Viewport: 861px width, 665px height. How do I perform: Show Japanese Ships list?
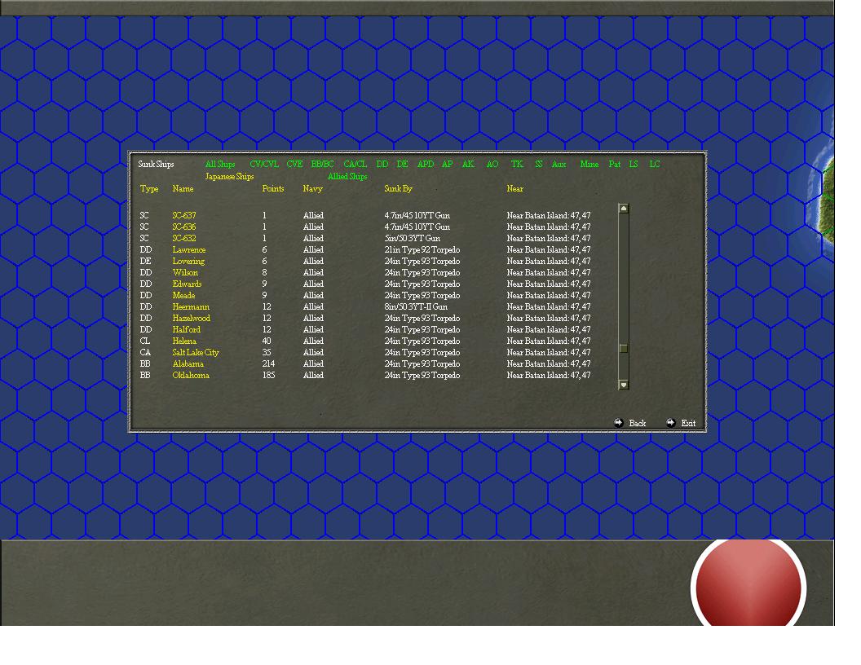click(230, 177)
